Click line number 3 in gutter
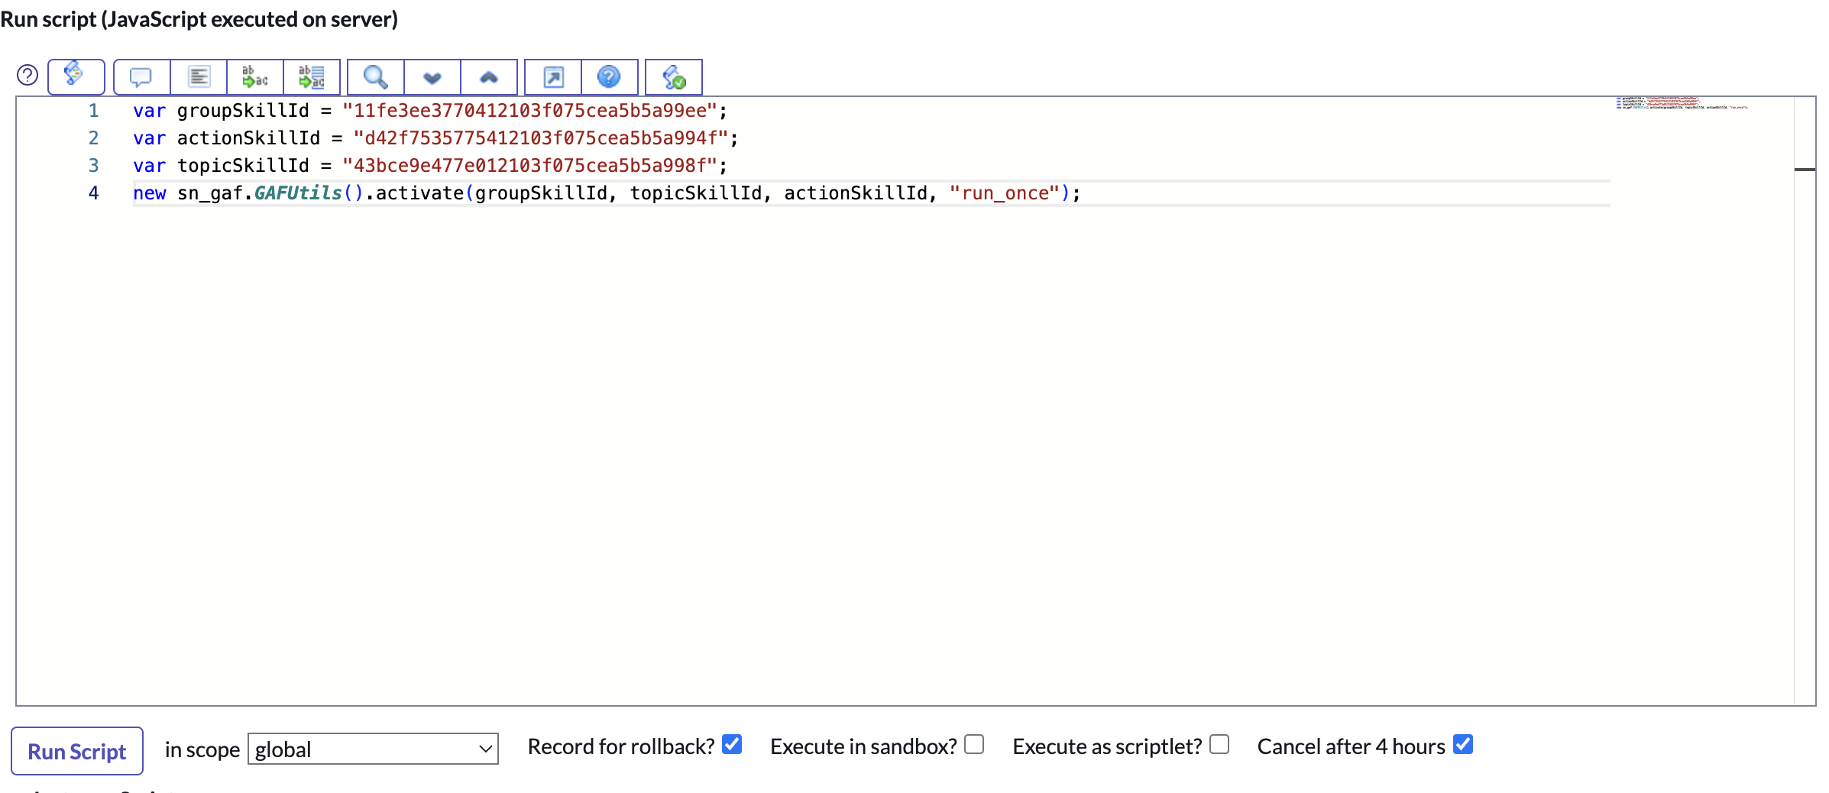 coord(93,166)
